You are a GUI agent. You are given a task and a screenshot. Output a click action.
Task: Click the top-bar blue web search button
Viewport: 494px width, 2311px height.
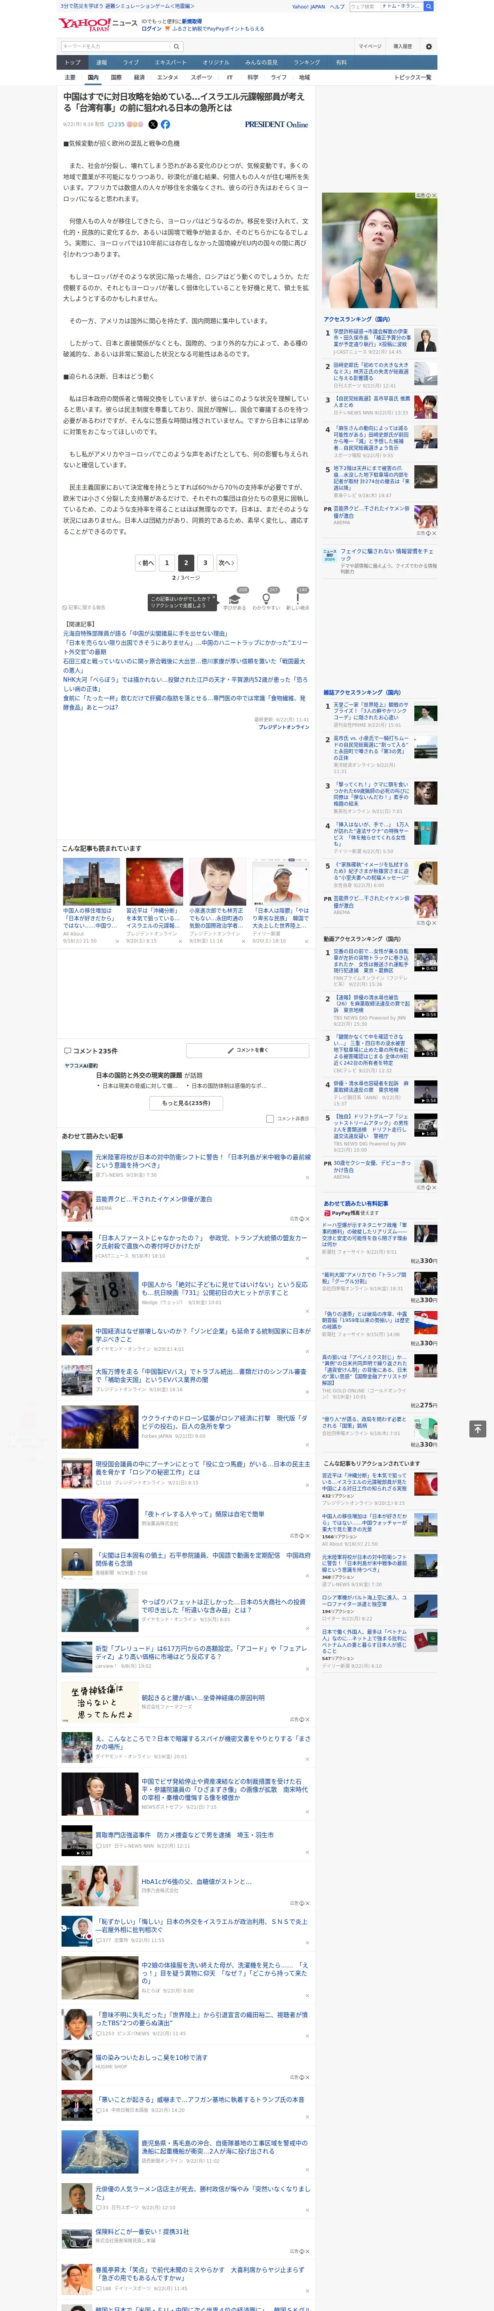429,6
